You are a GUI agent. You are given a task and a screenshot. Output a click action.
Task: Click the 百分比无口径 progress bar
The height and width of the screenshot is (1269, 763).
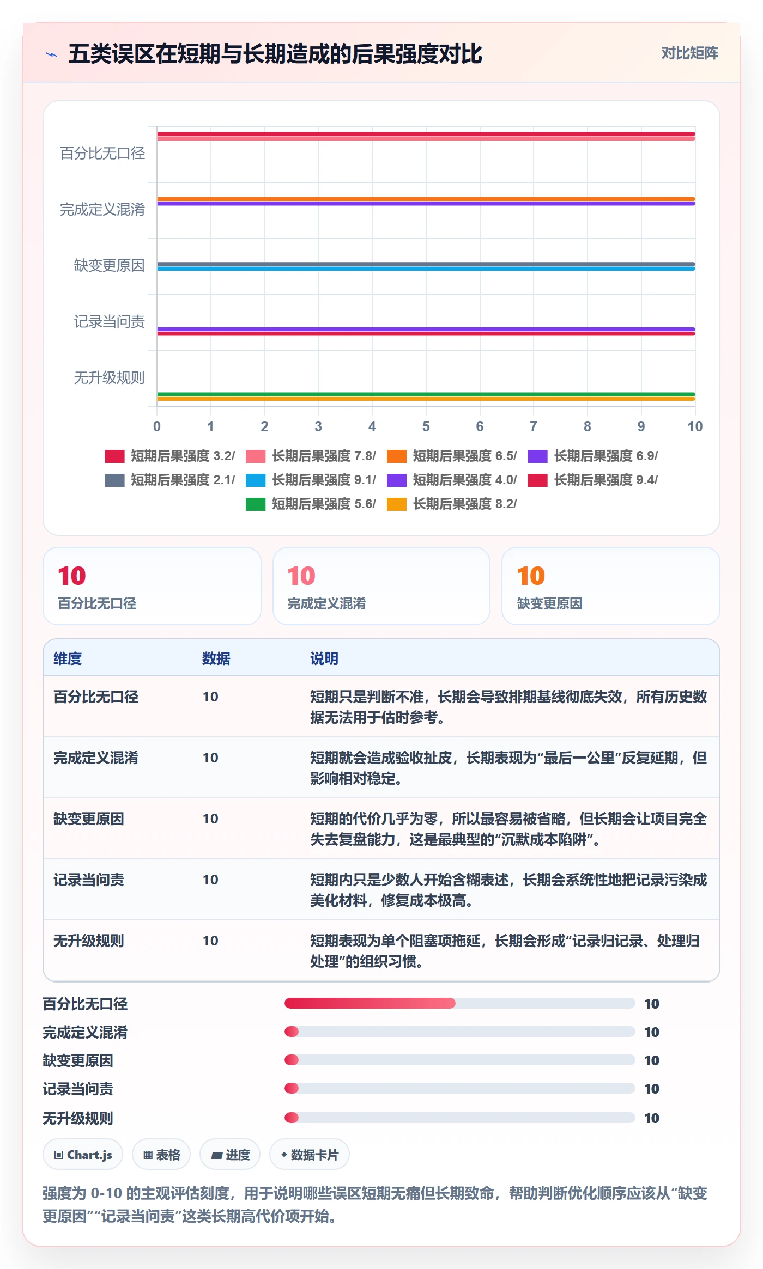(460, 1003)
